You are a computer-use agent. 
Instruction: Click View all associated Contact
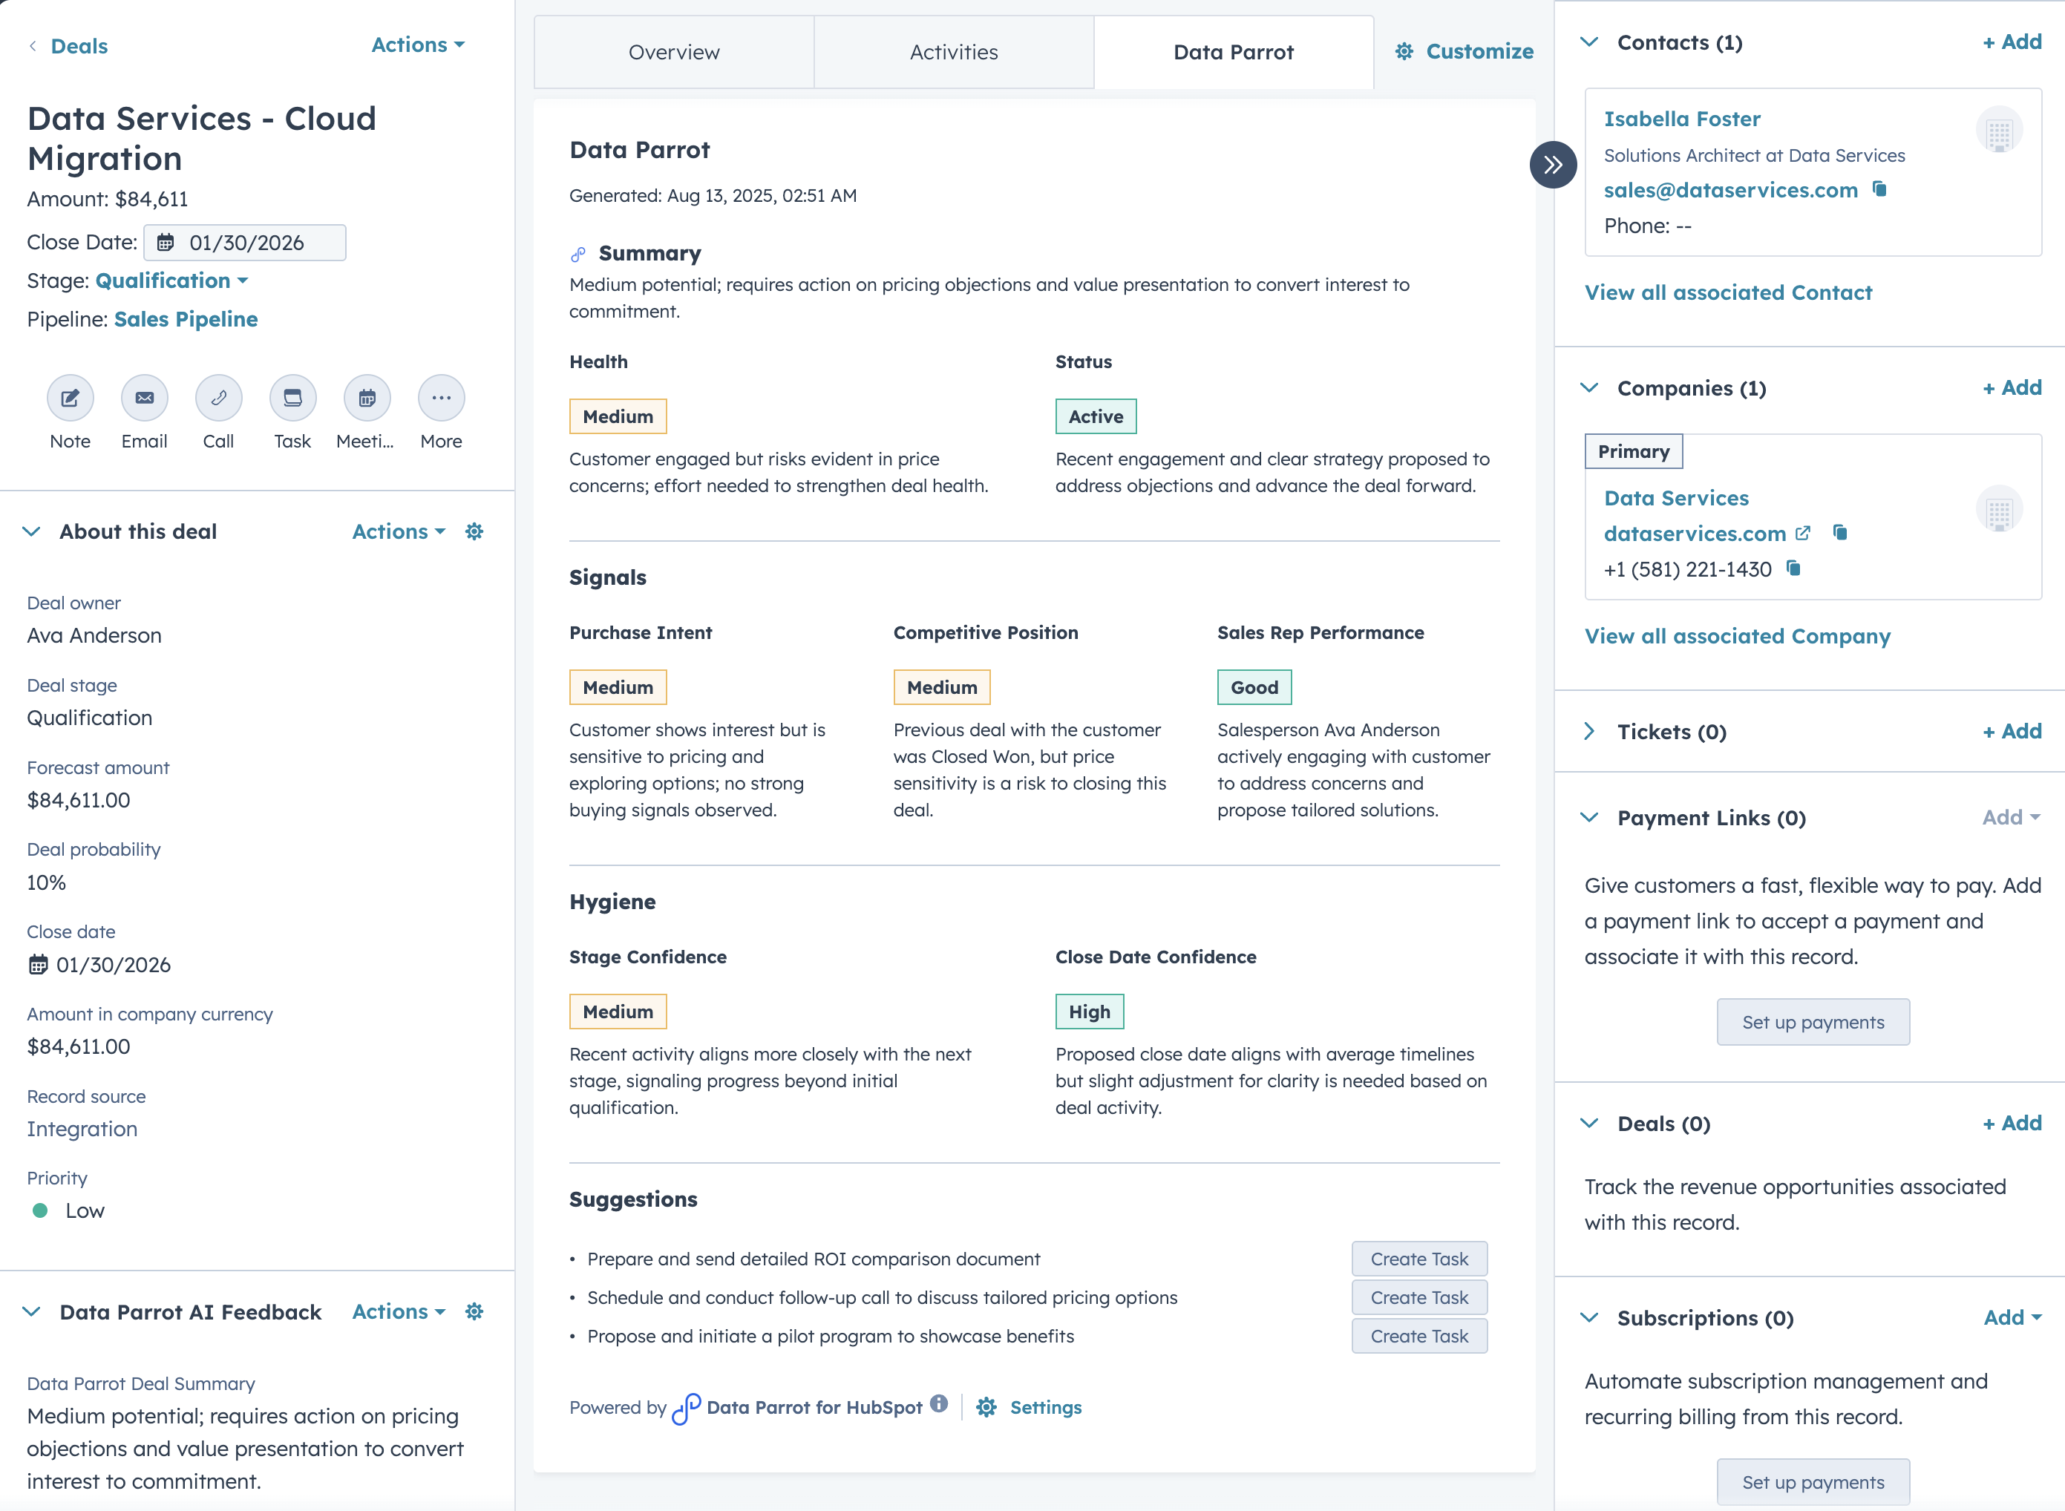click(1729, 292)
